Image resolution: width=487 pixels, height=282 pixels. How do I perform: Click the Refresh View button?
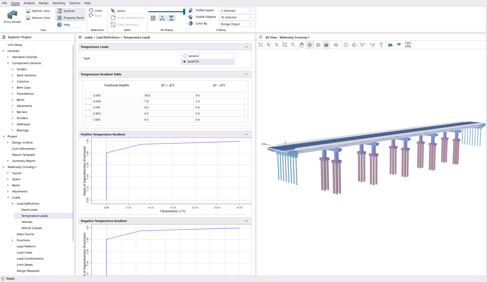(x=38, y=11)
